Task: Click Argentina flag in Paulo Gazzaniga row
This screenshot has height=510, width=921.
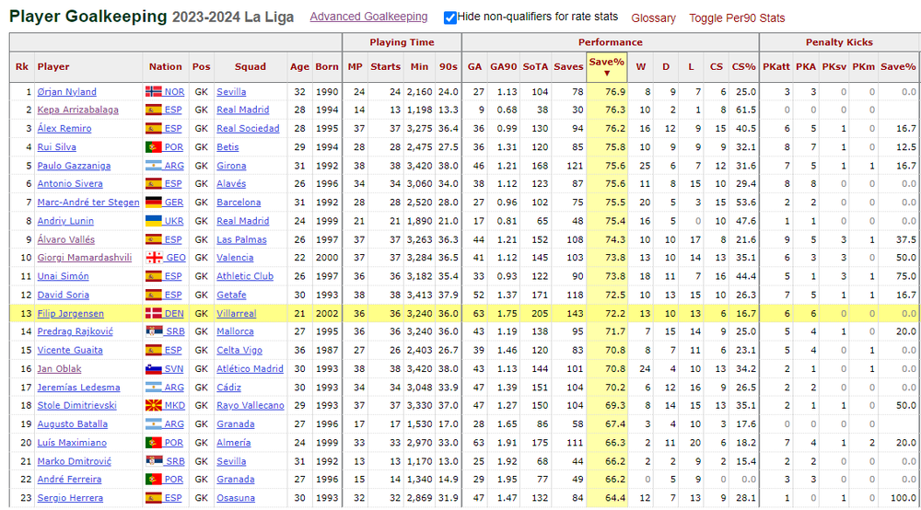Action: click(x=153, y=166)
